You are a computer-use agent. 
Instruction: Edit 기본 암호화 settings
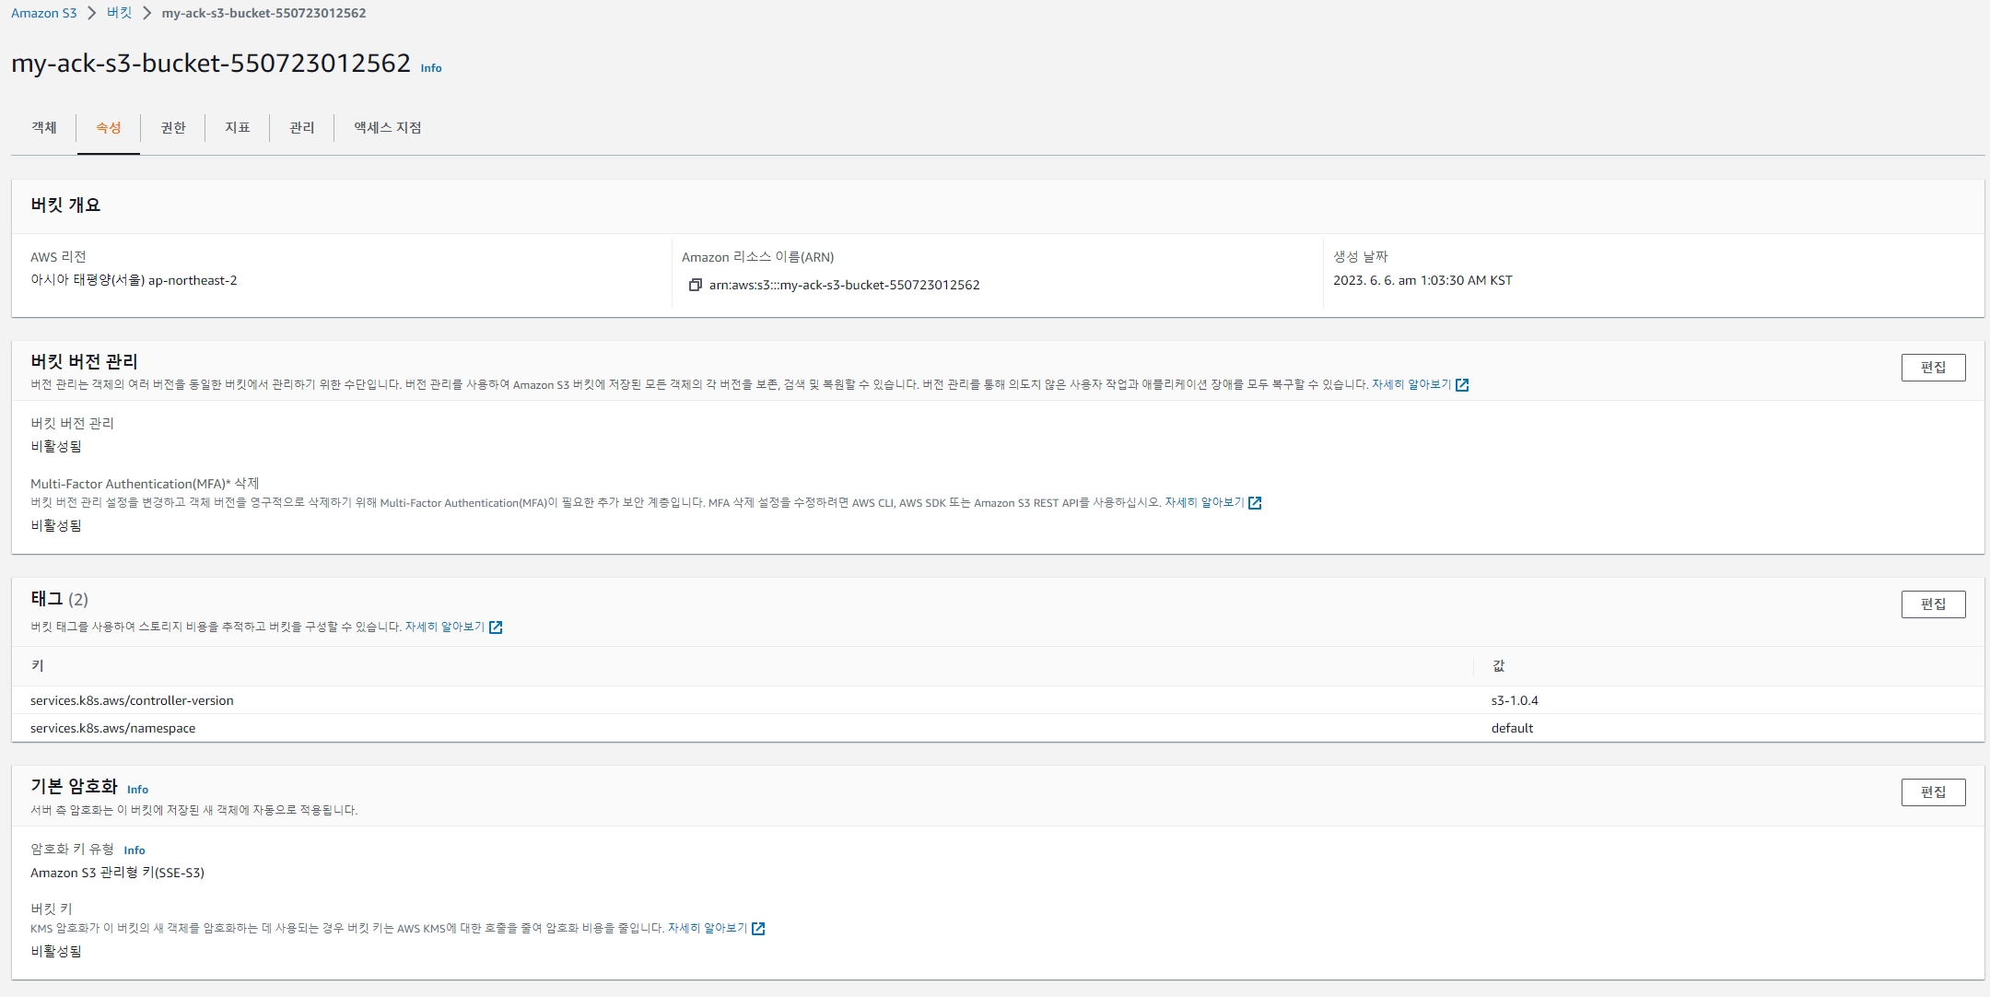click(x=1933, y=792)
